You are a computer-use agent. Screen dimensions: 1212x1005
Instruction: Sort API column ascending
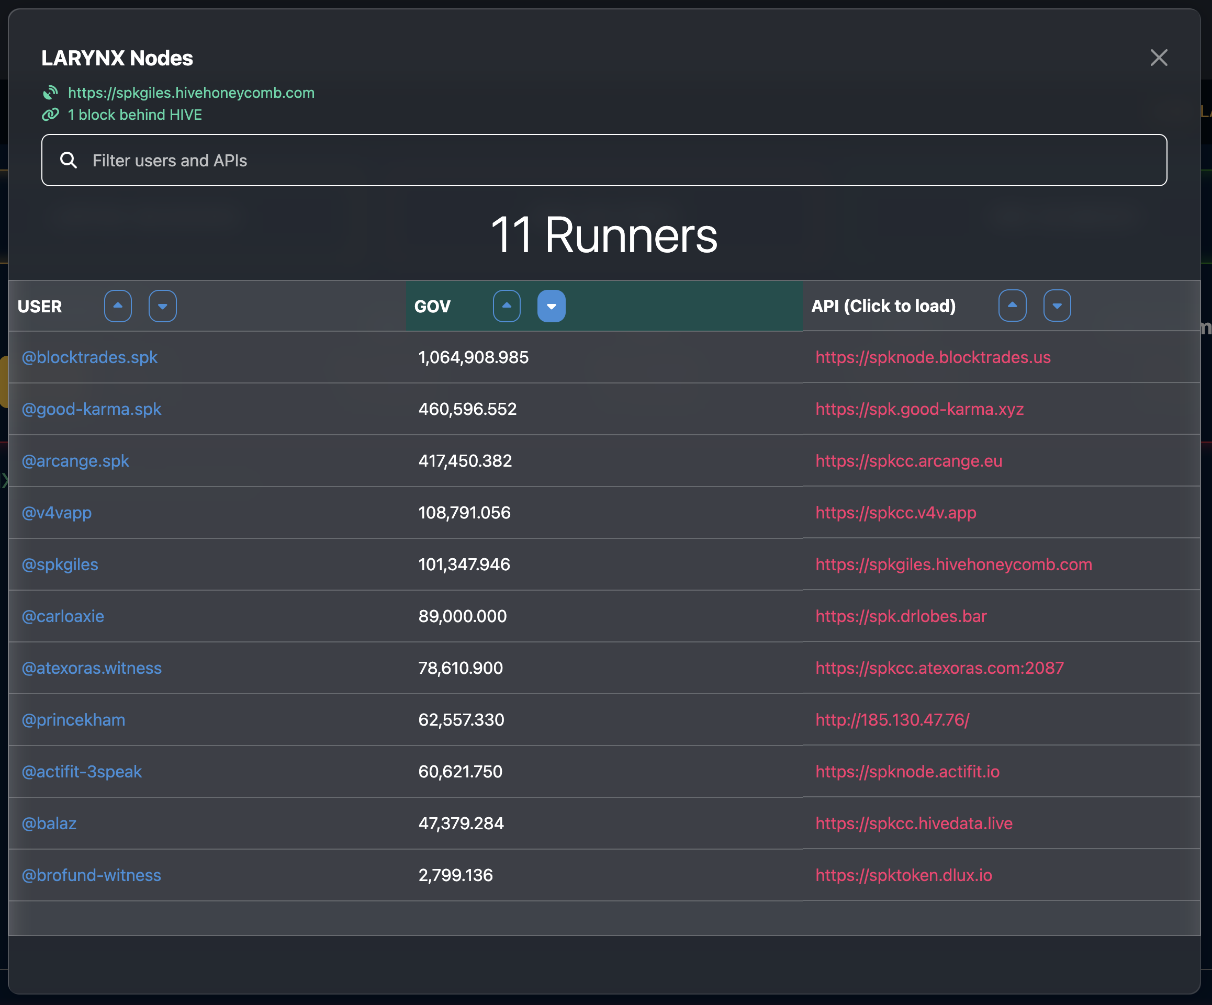tap(1012, 306)
